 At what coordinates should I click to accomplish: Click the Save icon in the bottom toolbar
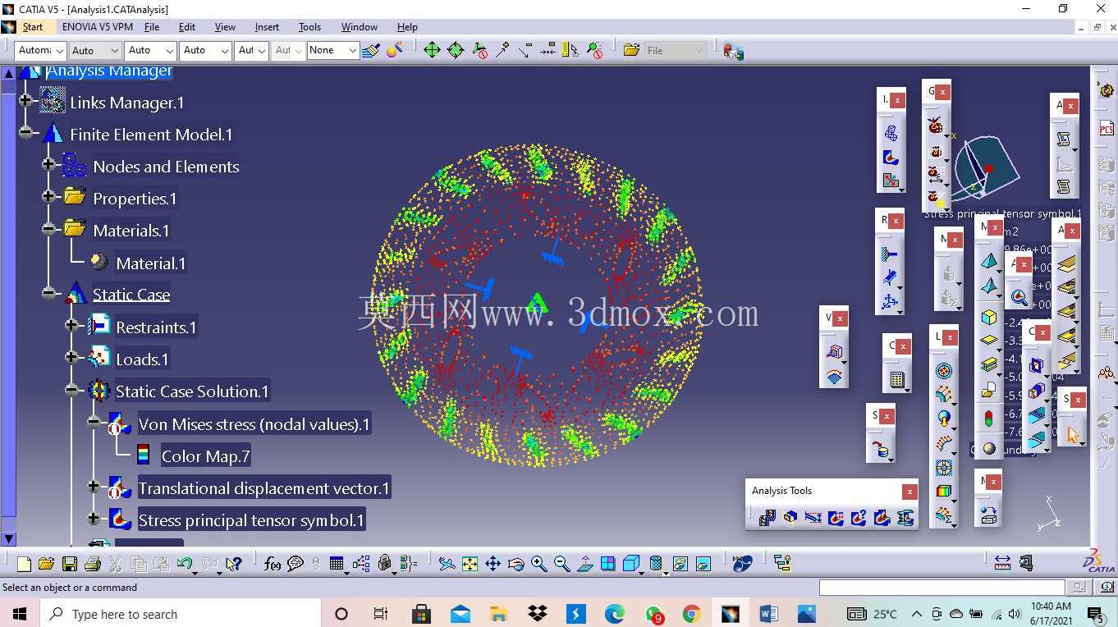[x=70, y=564]
